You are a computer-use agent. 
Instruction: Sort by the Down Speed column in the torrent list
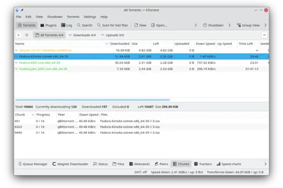point(205,44)
